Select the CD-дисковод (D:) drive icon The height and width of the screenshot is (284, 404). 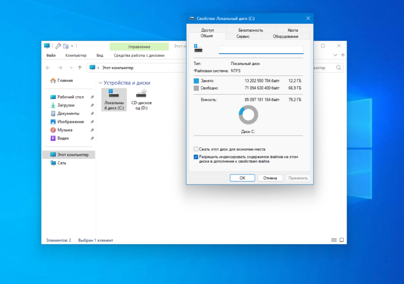pyautogui.click(x=141, y=99)
